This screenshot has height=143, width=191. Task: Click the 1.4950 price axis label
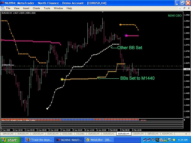pyautogui.click(x=187, y=15)
